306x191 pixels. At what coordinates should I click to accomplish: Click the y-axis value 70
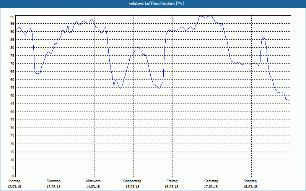tap(12, 64)
